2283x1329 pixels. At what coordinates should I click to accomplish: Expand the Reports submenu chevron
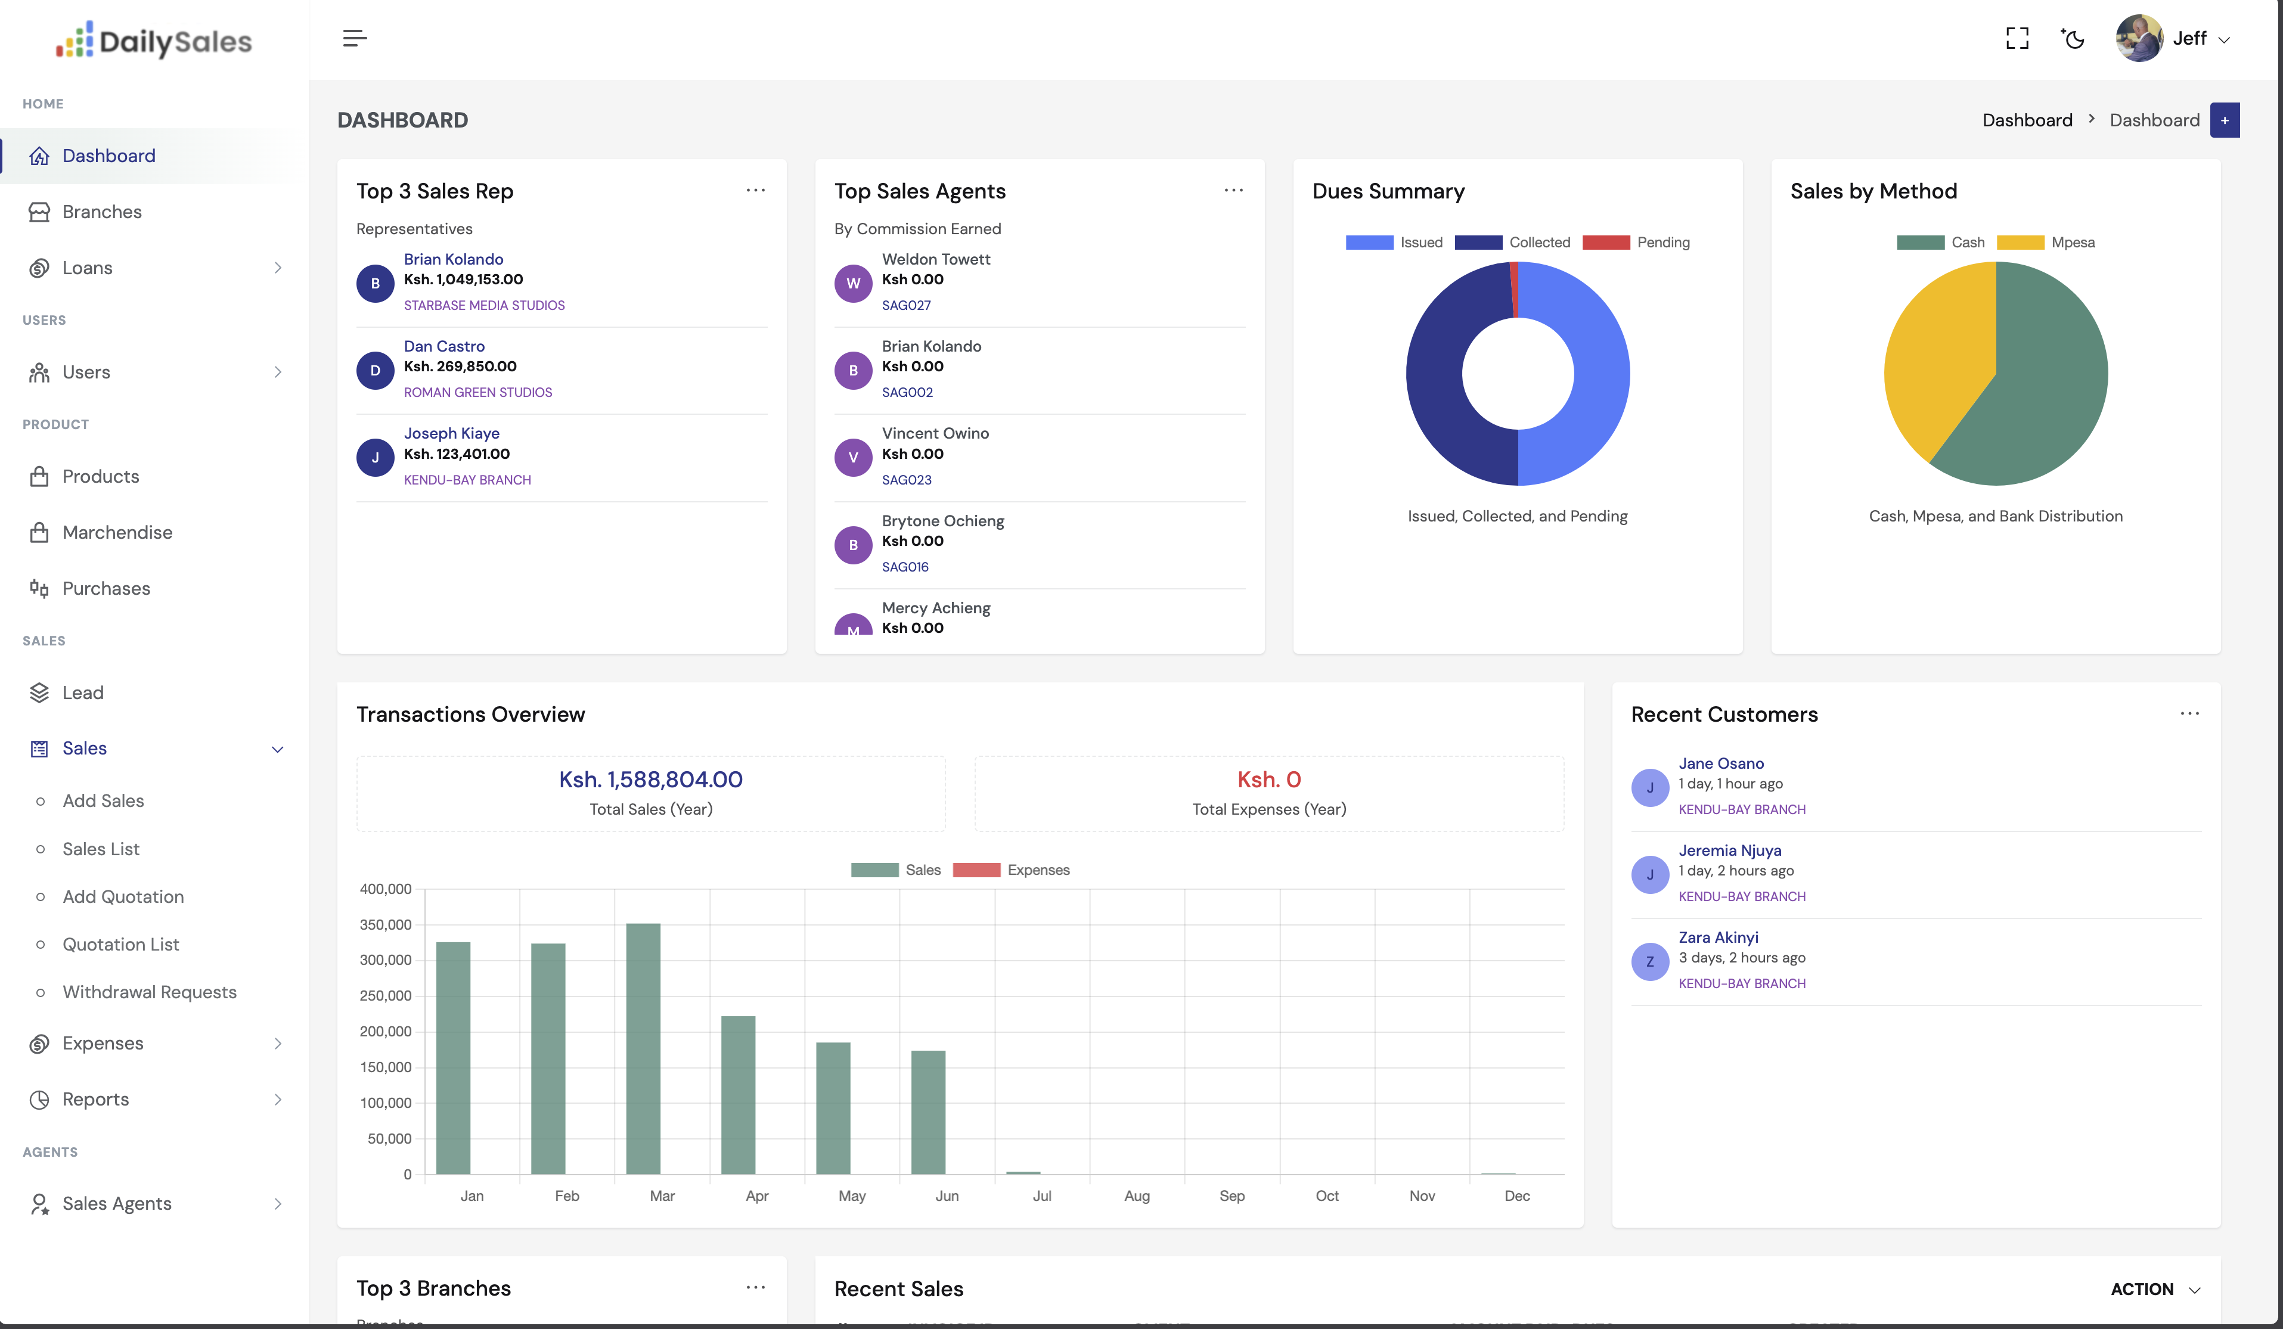pos(277,1100)
